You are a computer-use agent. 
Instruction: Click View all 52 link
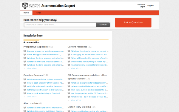coord(76,68)
